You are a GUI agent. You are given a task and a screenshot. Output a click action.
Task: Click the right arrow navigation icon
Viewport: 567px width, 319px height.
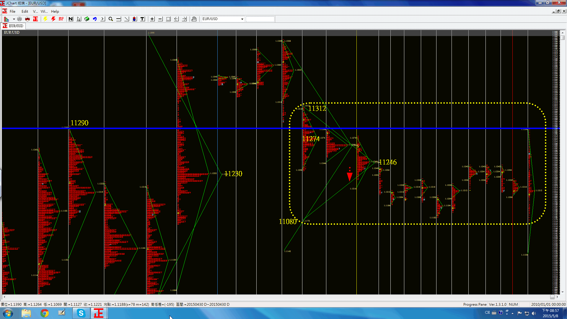pos(184,19)
